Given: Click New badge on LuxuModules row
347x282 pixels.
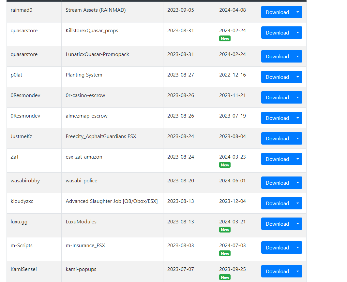Looking at the screenshot, I should pos(225,230).
